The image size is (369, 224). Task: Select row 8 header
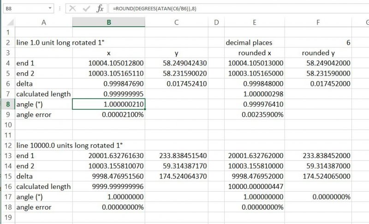pos(8,104)
